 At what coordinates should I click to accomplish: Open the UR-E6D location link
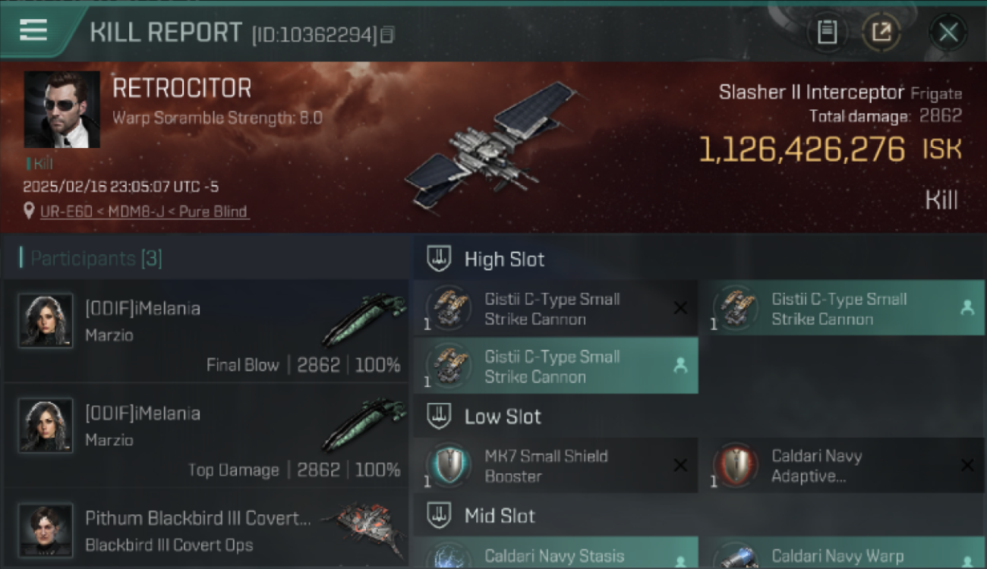[x=144, y=212]
